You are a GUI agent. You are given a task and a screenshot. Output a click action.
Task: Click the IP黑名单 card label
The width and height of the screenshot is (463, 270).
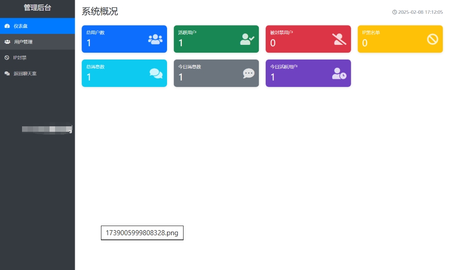(371, 32)
